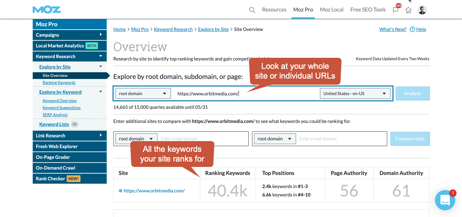Screen dimensions: 462x217
Task: Click the Page Authority value 56
Action: [x=349, y=191]
